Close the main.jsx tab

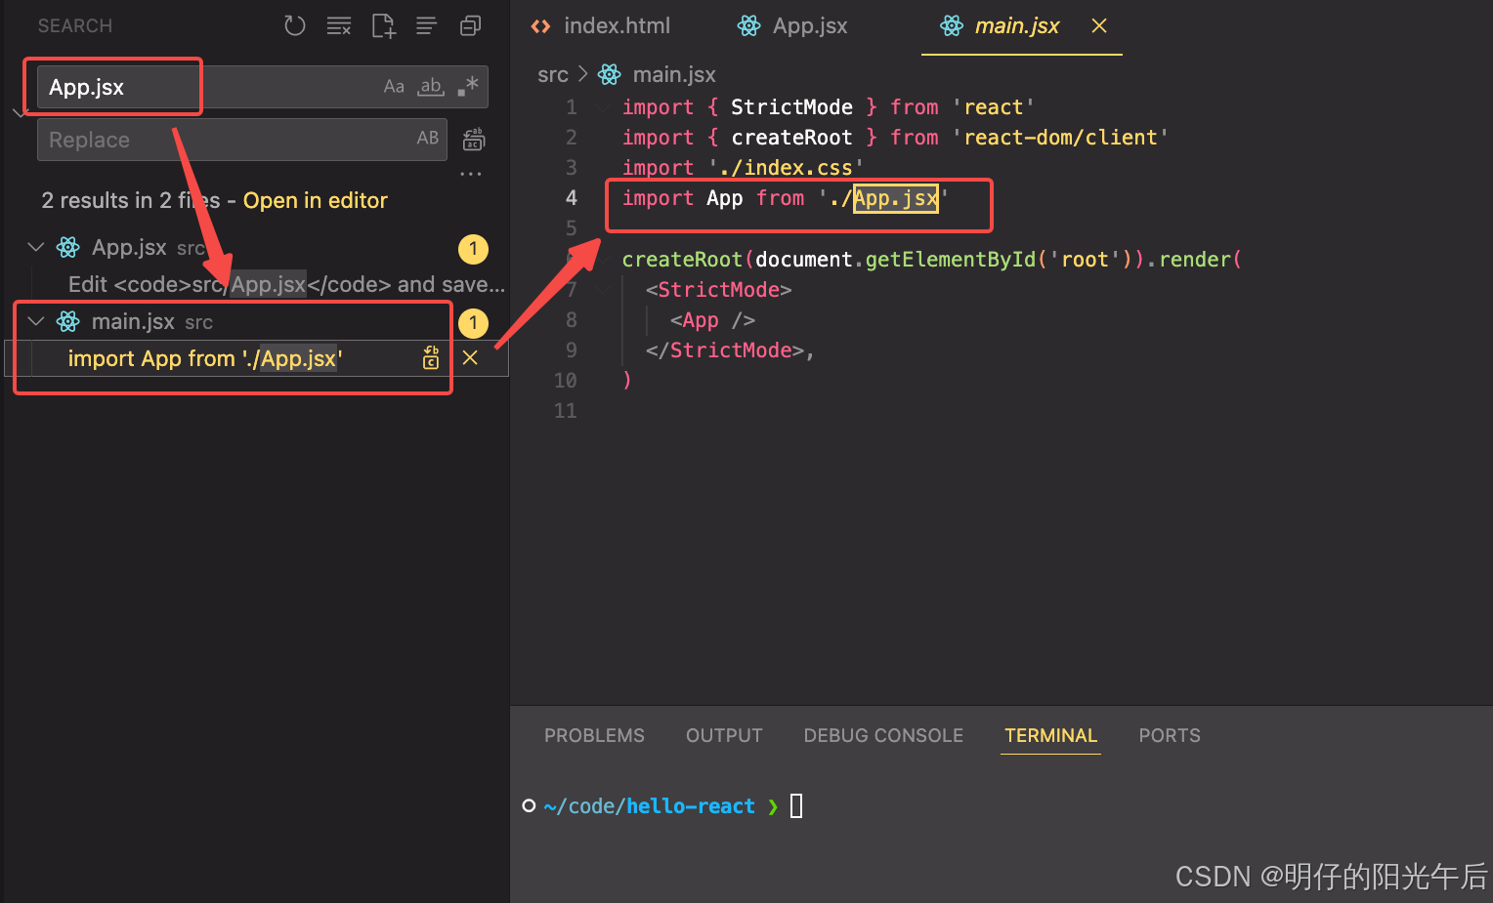click(1099, 26)
